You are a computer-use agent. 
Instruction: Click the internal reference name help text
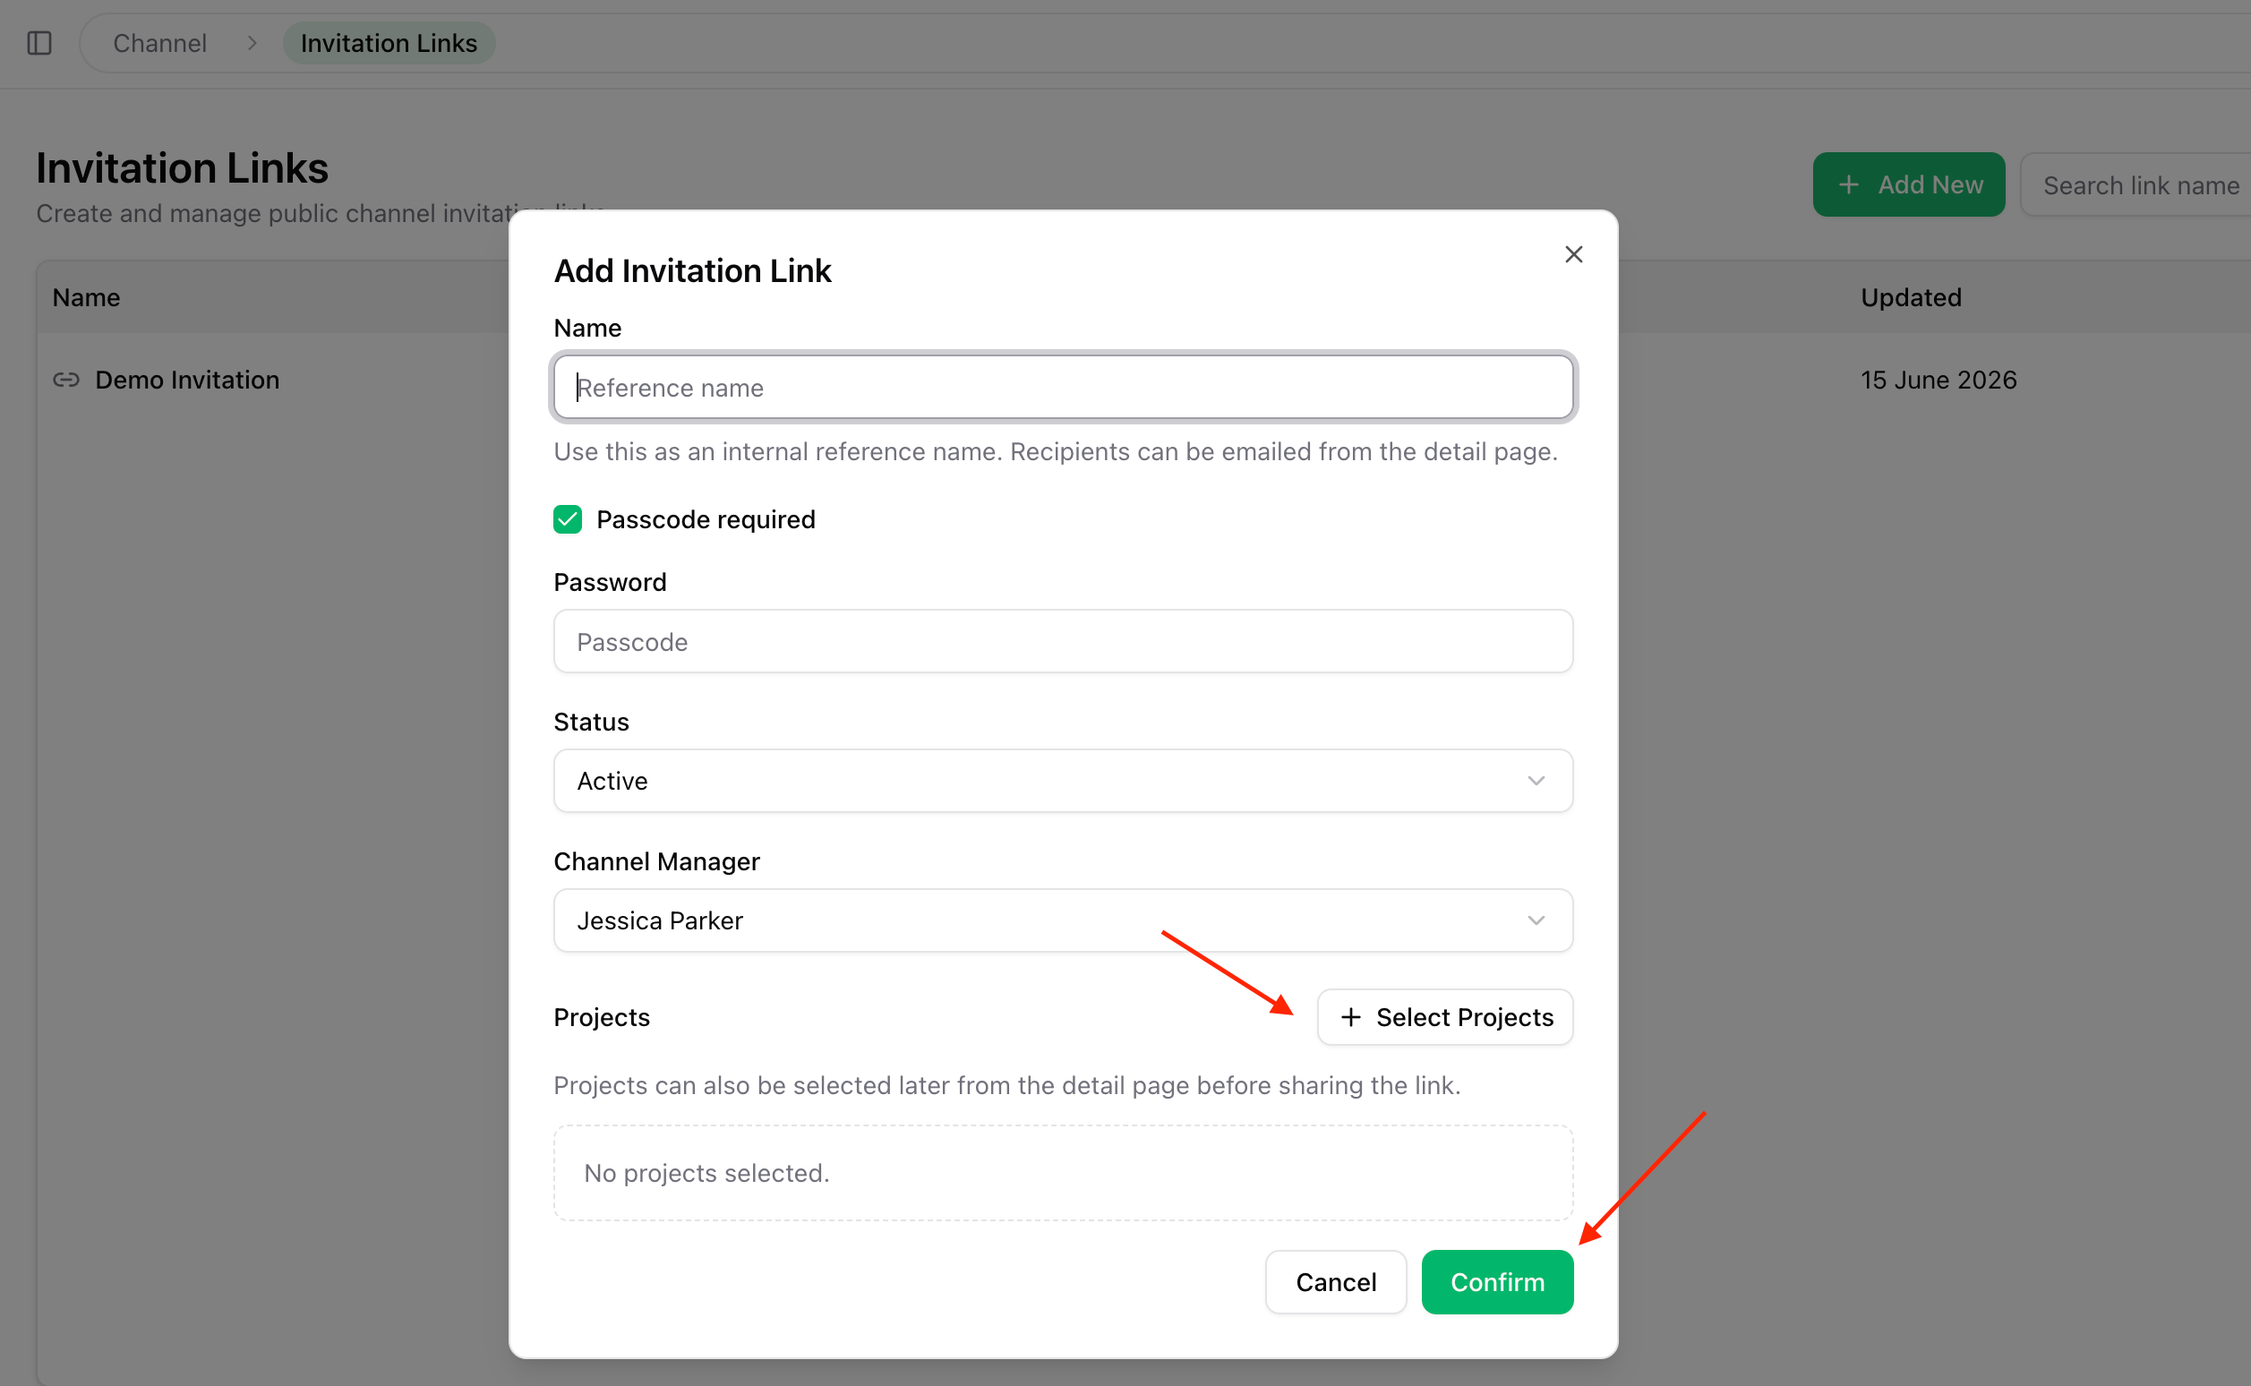[x=1055, y=451]
